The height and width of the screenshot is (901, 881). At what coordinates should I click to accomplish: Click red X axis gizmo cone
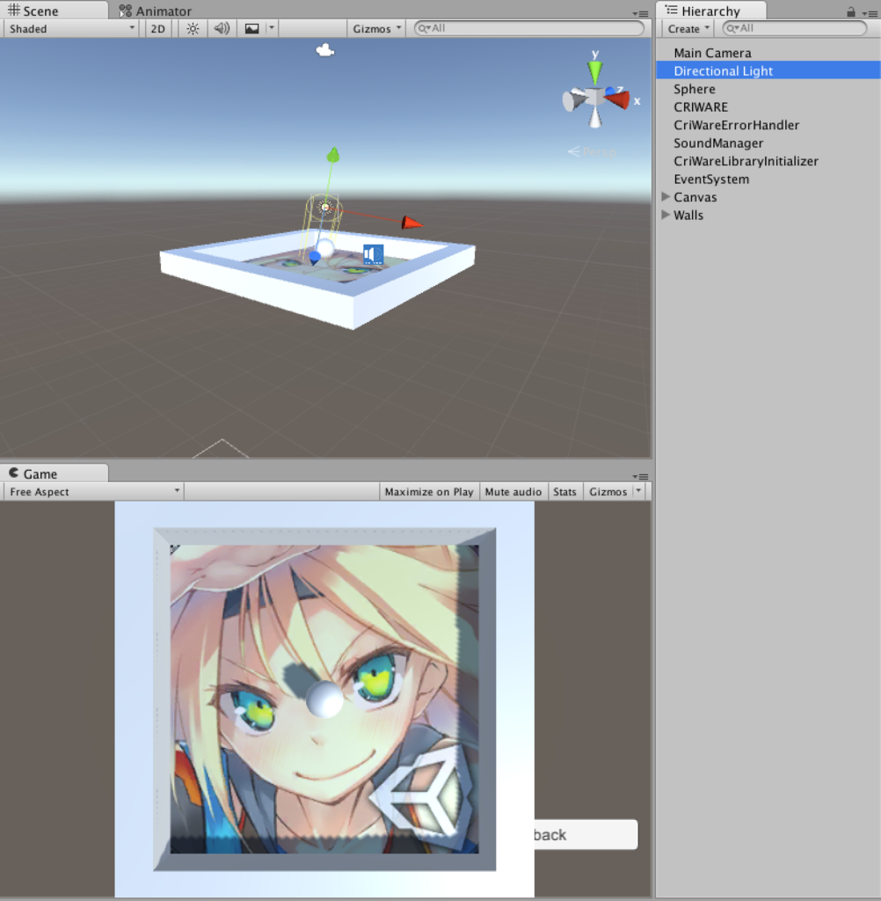click(618, 100)
